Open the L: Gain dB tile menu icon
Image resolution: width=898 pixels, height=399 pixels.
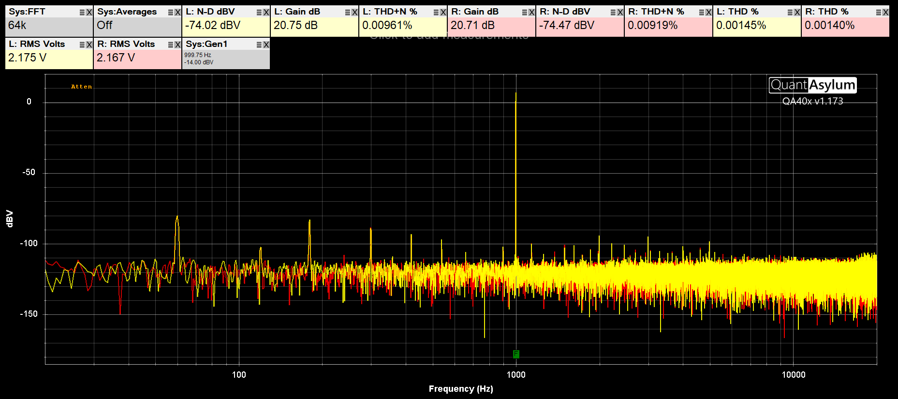pos(348,12)
